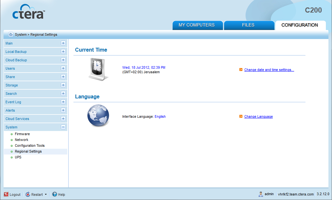Expand the Event Log section
This screenshot has height=200, width=332.
pyautogui.click(x=63, y=102)
